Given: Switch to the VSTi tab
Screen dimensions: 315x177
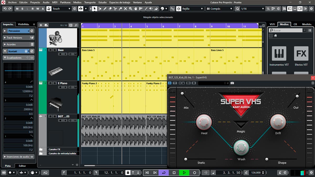Looking at the screenshot, I should [272, 24].
